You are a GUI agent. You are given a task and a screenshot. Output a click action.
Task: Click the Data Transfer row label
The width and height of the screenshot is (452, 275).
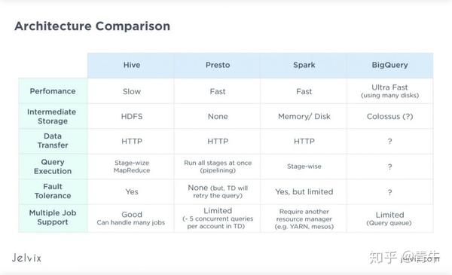[x=53, y=141]
